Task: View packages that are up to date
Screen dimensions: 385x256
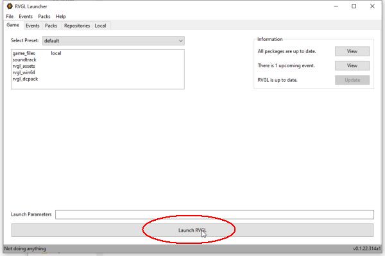Action: [352, 51]
